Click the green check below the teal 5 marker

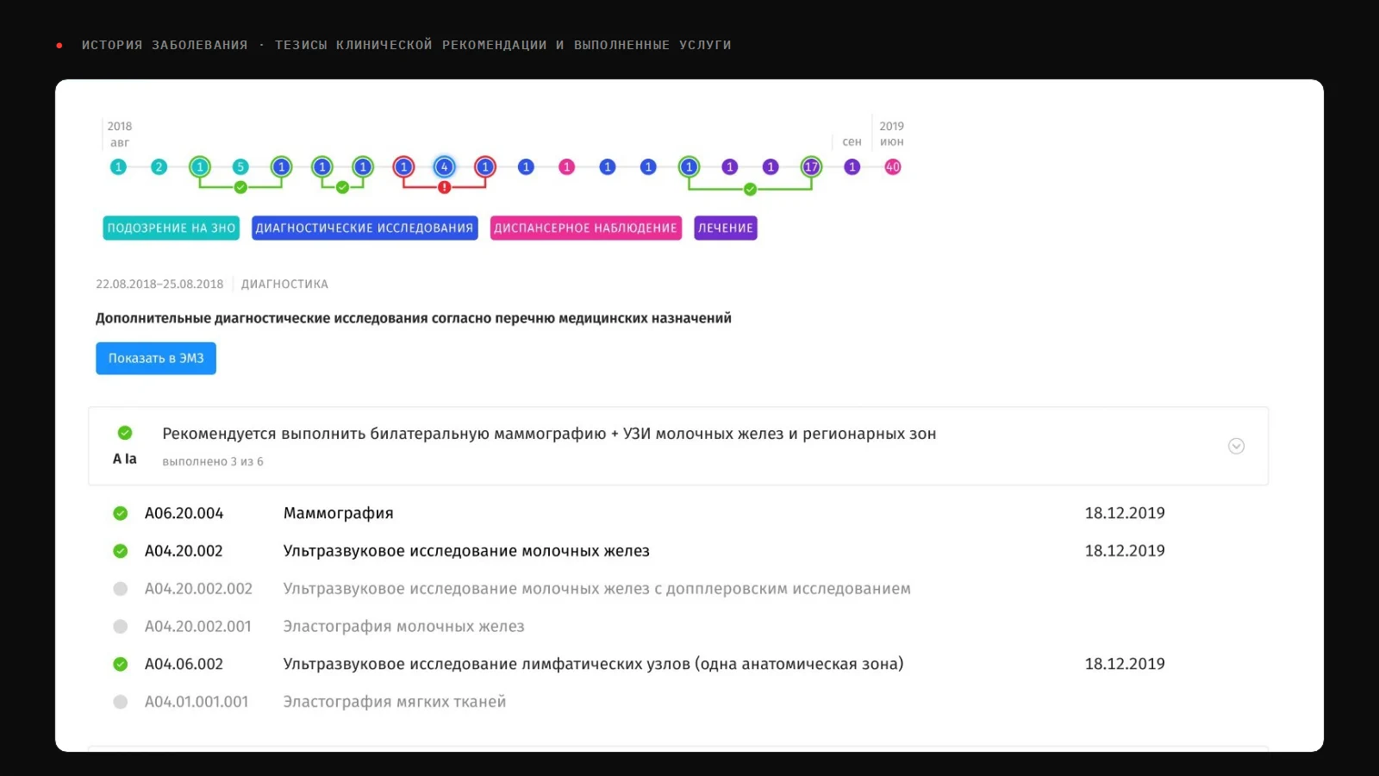240,187
